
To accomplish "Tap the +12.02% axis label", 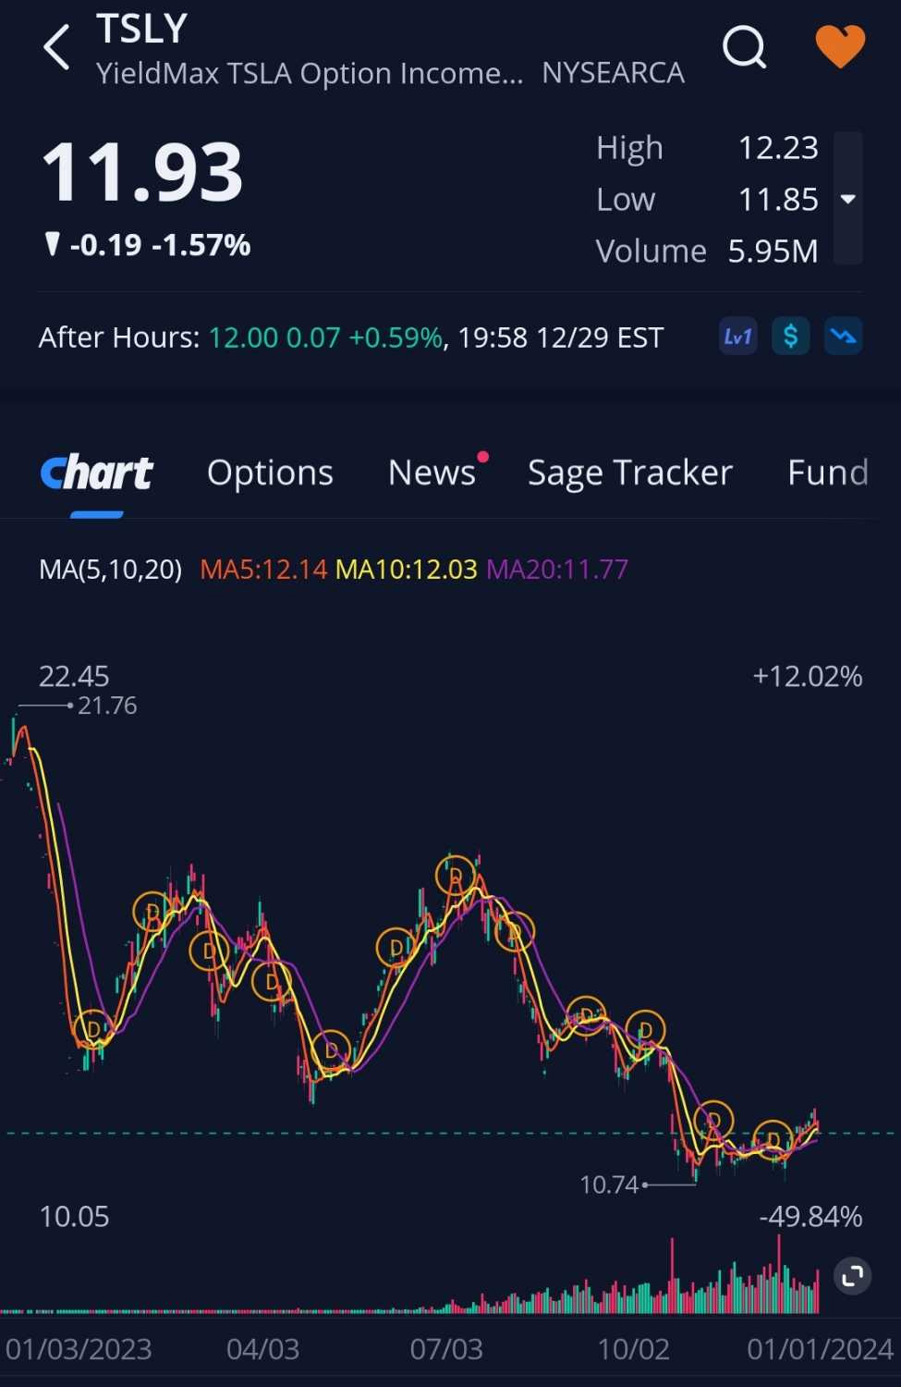I will [808, 677].
